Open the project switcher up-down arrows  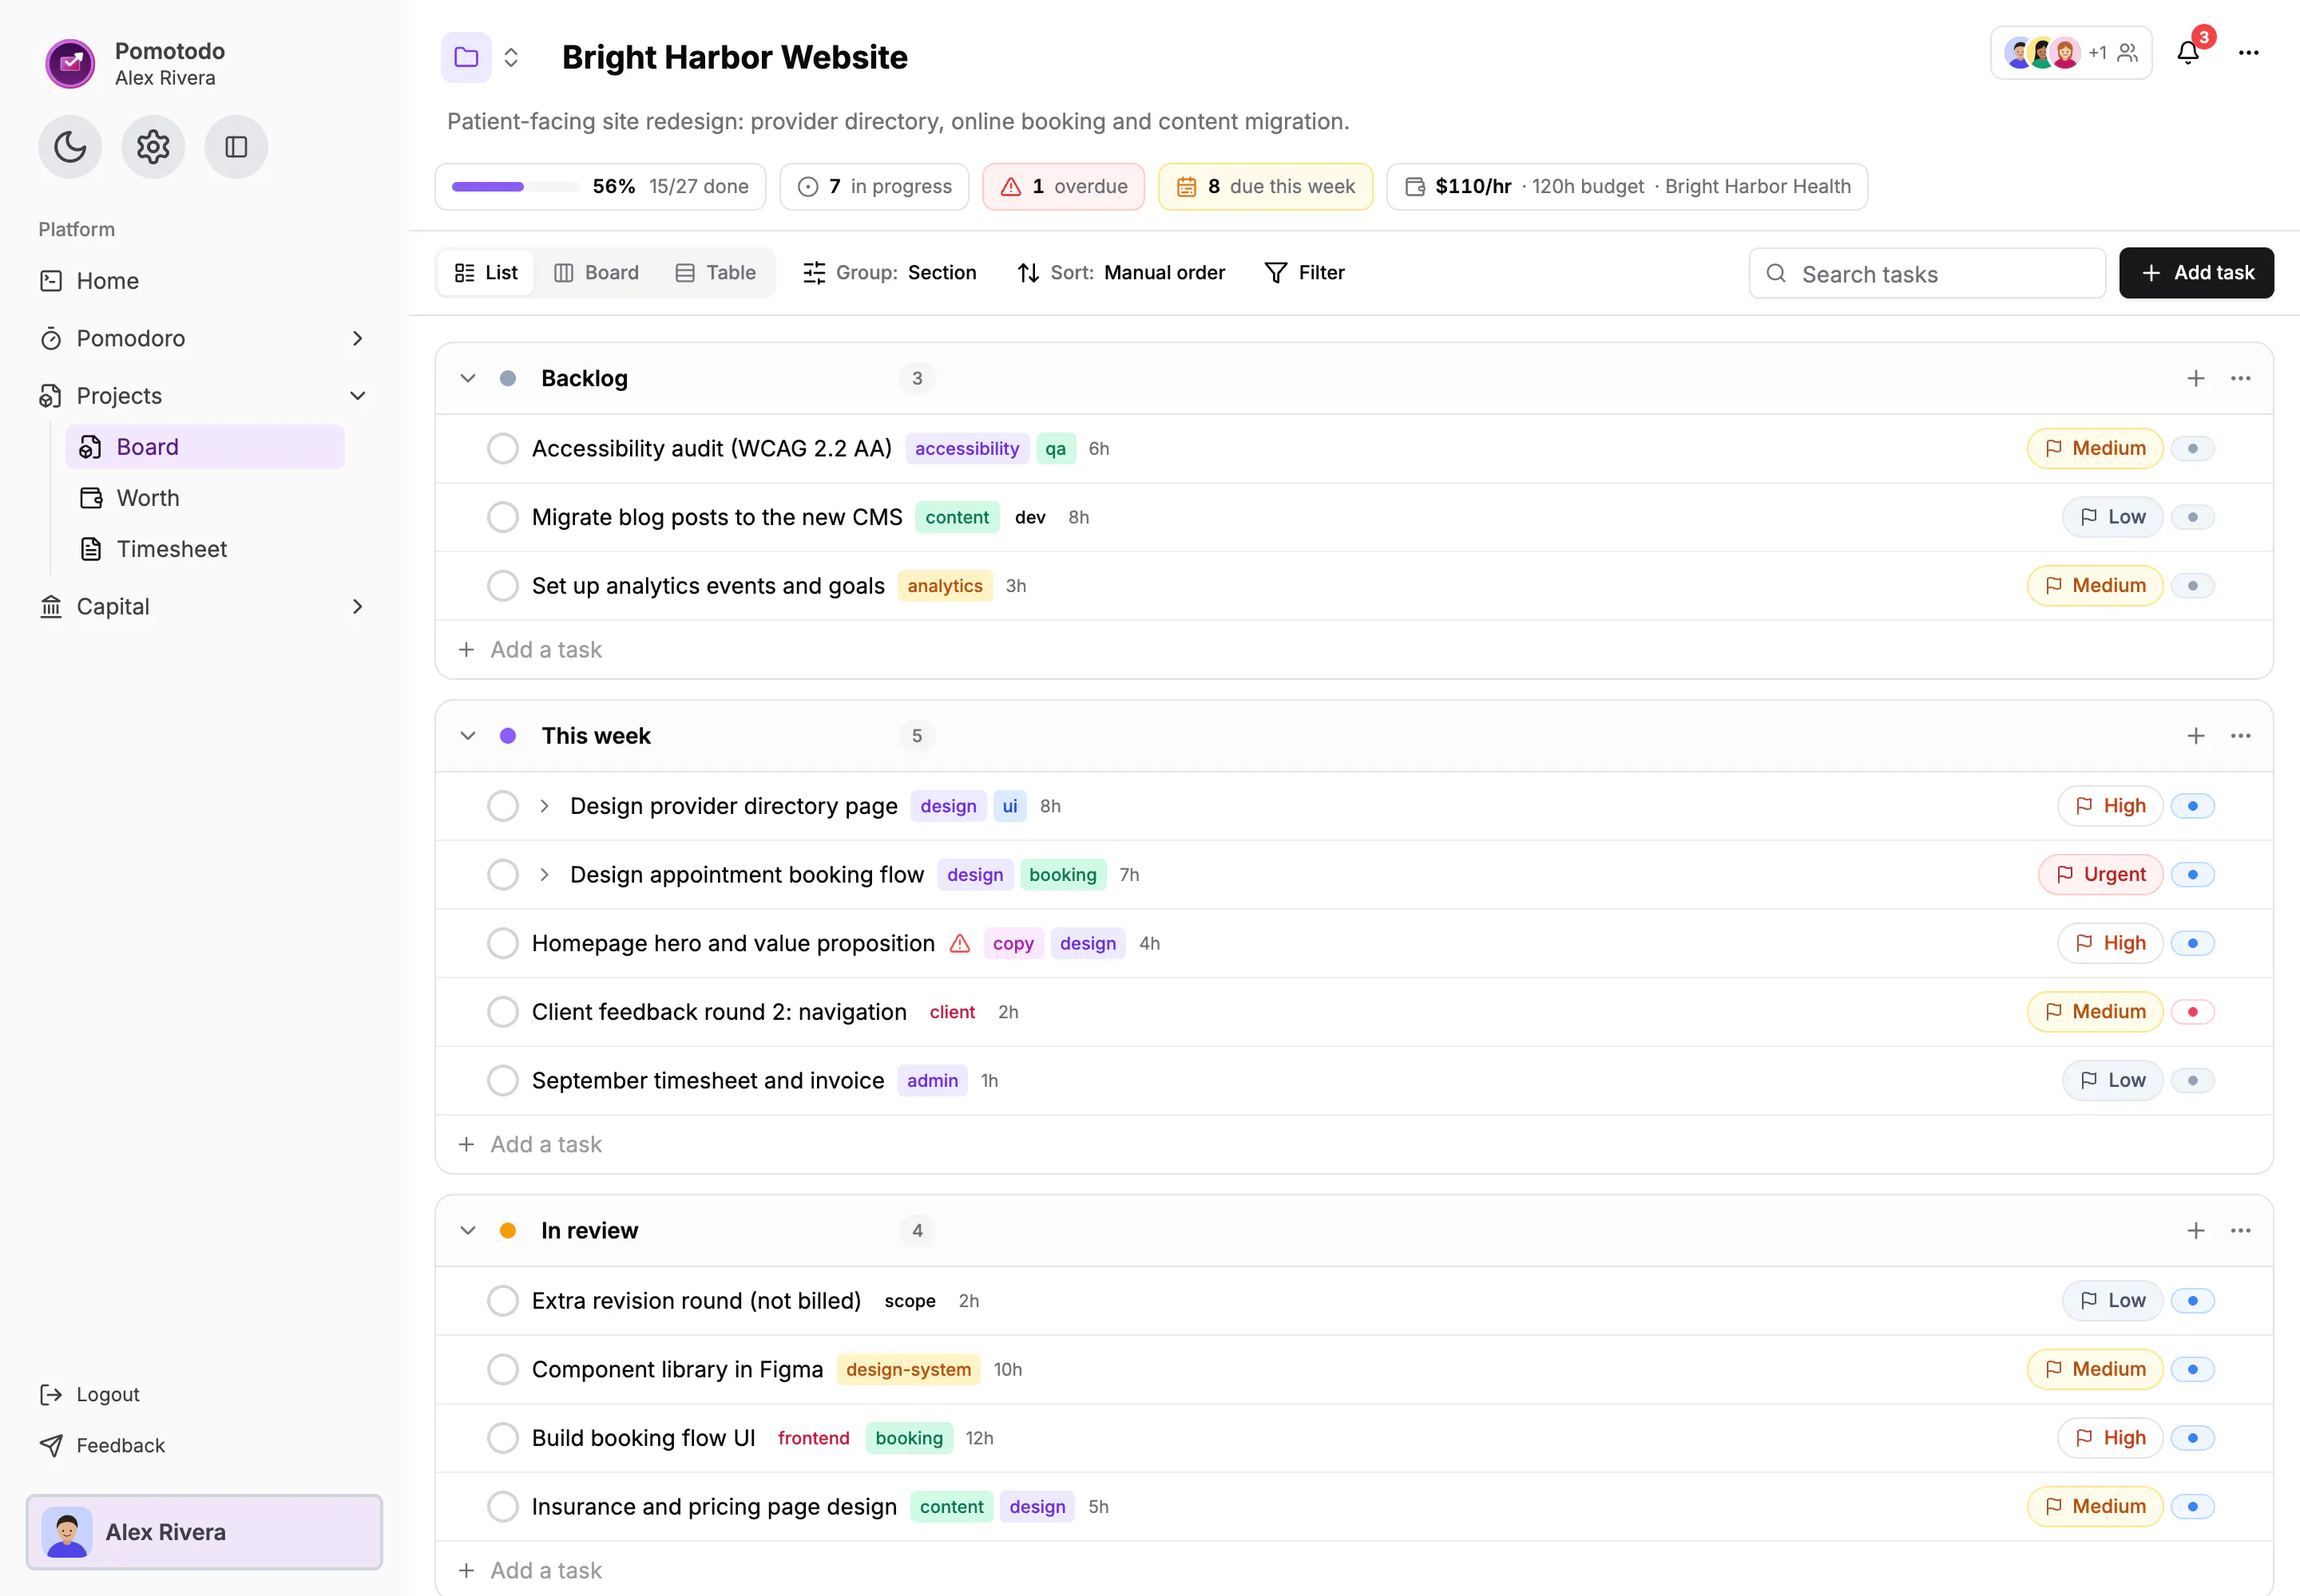coord(511,57)
